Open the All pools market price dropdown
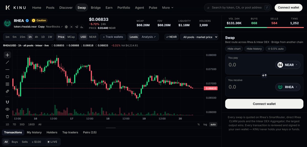This screenshot has height=147, width=307. (199, 37)
